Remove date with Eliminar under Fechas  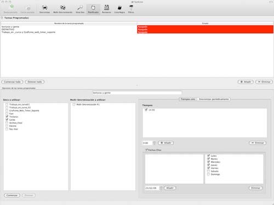pos(255,188)
